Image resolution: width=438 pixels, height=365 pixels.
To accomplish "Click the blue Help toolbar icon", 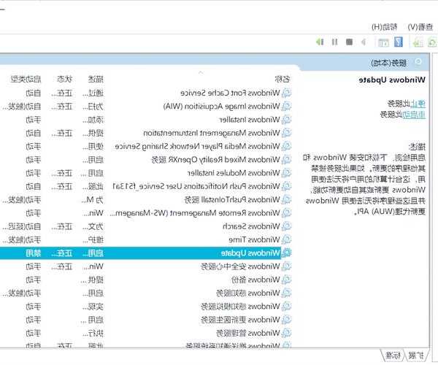I will point(398,42).
